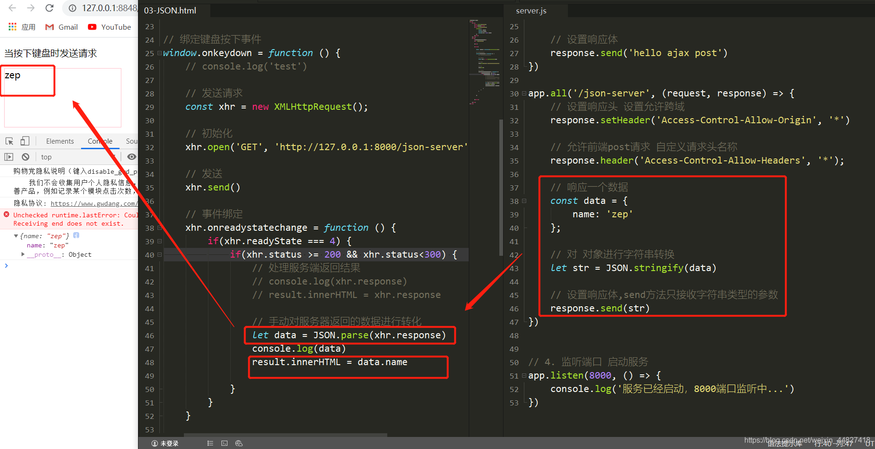
Task: Click the browser back arrow
Action: pyautogui.click(x=13, y=8)
